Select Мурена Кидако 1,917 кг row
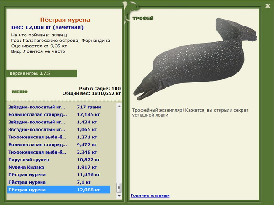Image resolution: width=274 pixels, height=205 pixels. [59, 167]
